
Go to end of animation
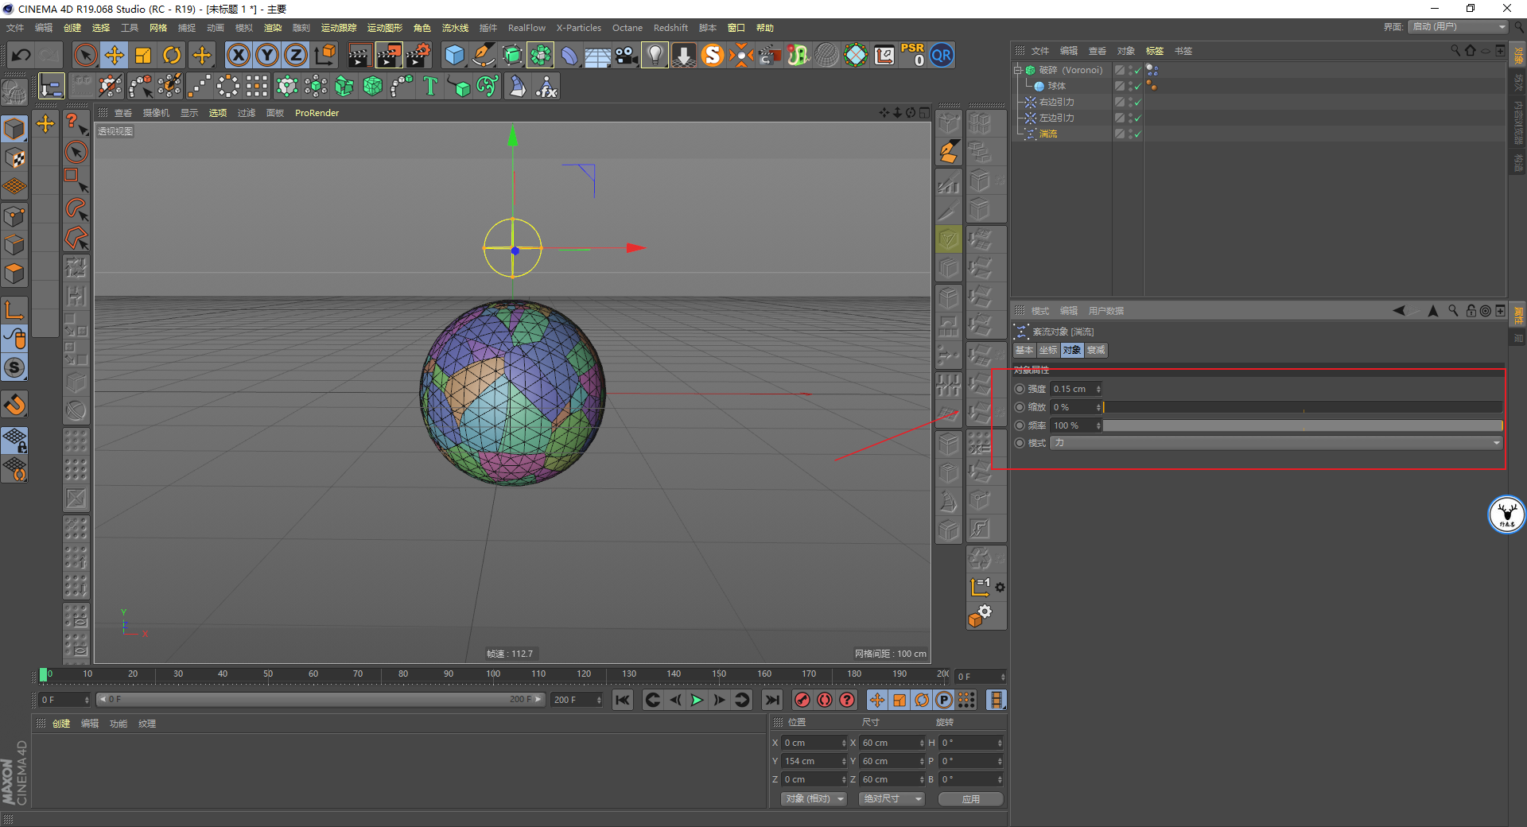(771, 700)
